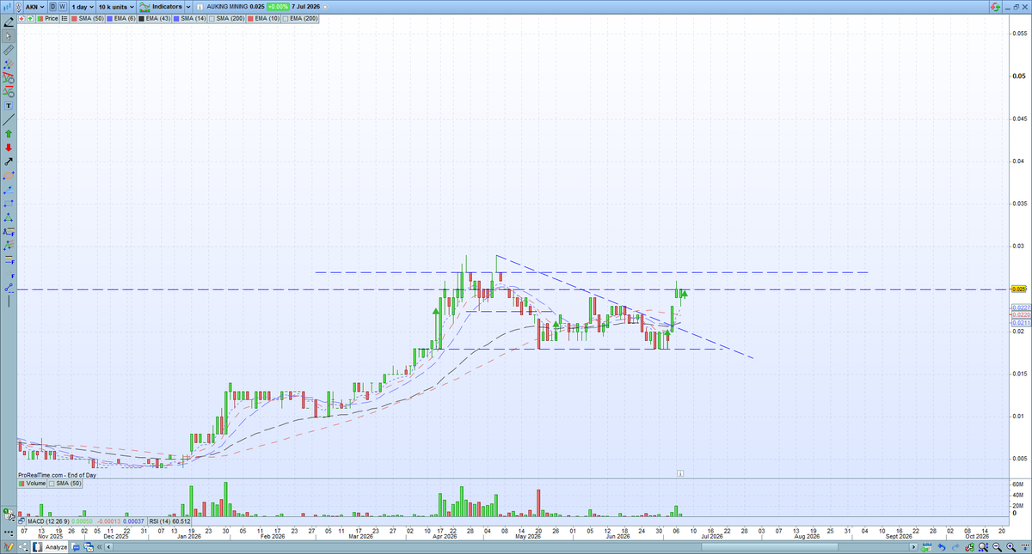Toggle the EMA (6) indicator

tap(120, 19)
